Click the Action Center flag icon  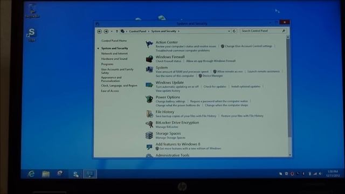(x=149, y=44)
